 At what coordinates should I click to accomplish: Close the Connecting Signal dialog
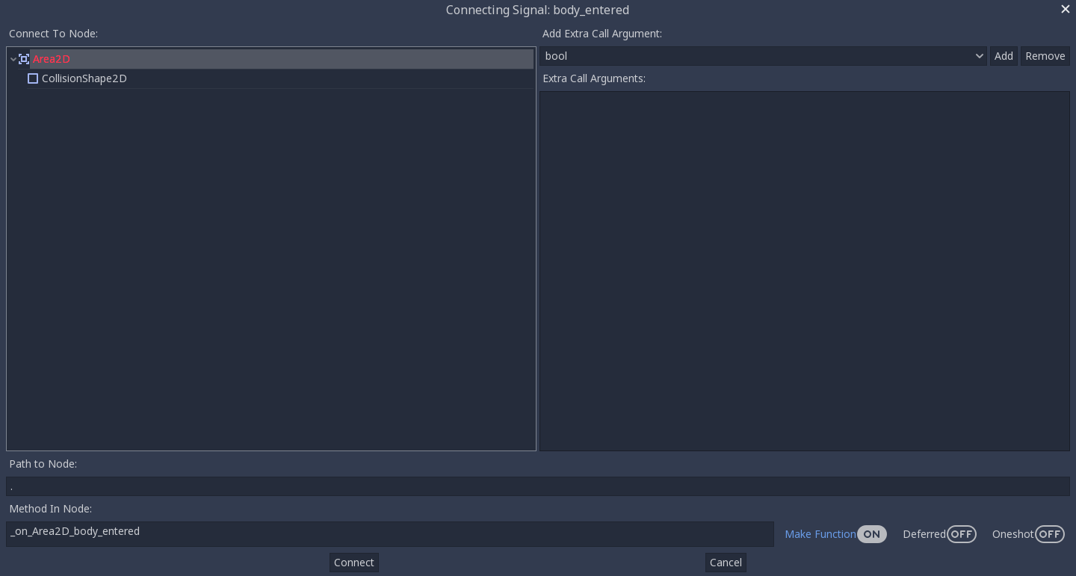[1066, 10]
